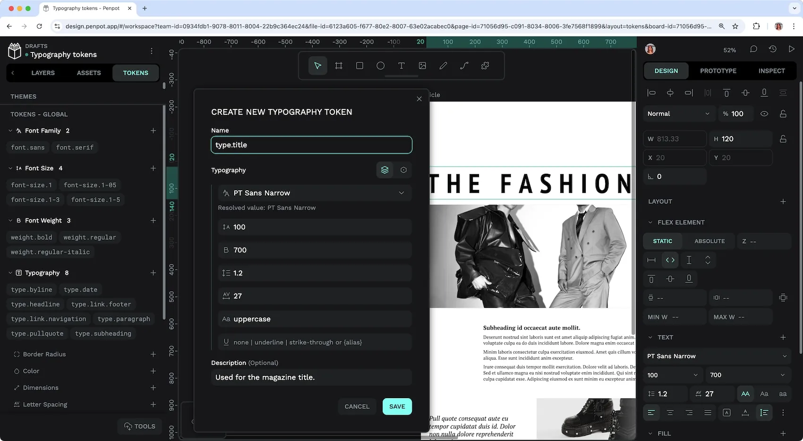The image size is (803, 441).
Task: Open the Normal blend mode dropdown
Action: (x=678, y=113)
